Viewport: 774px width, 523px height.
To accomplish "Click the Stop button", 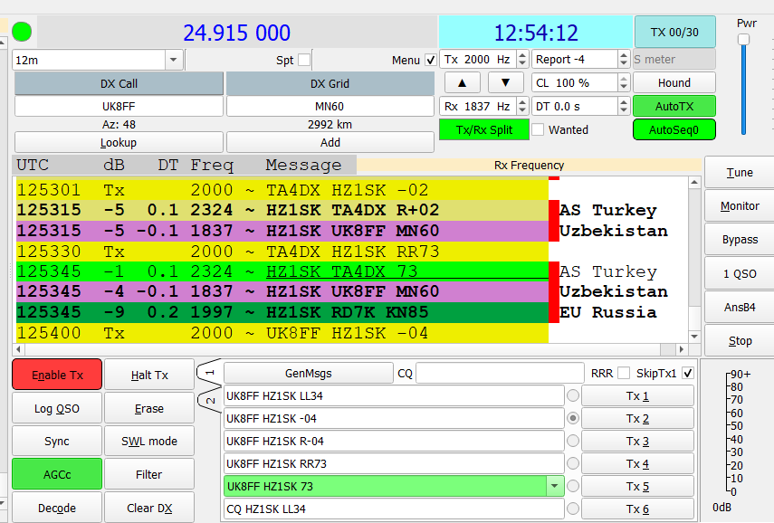I will [740, 340].
